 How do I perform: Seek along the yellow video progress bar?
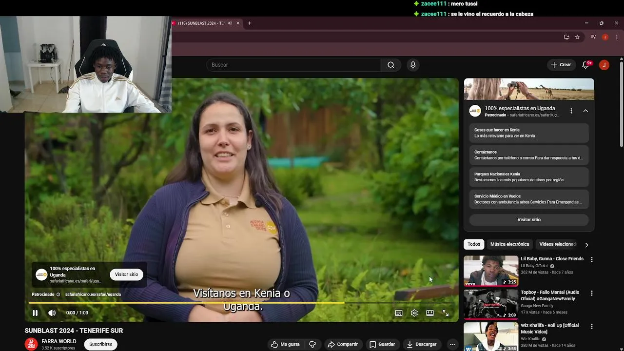coord(242,303)
